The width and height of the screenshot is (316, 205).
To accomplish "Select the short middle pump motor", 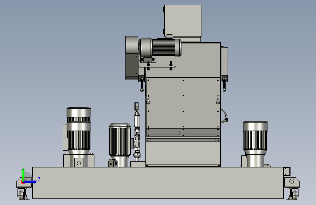I will 120,140.
